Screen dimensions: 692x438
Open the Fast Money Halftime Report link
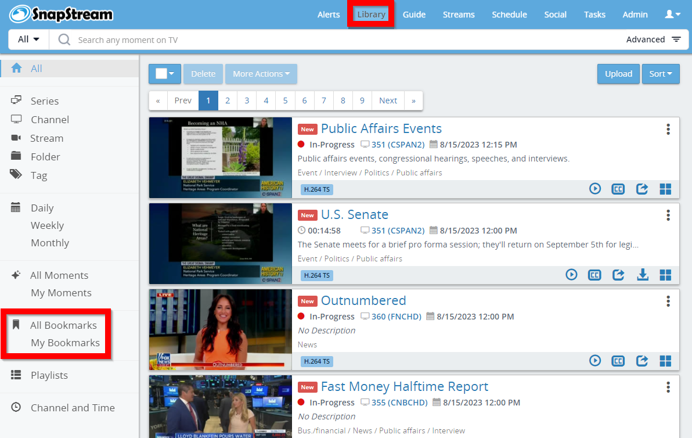pos(404,387)
